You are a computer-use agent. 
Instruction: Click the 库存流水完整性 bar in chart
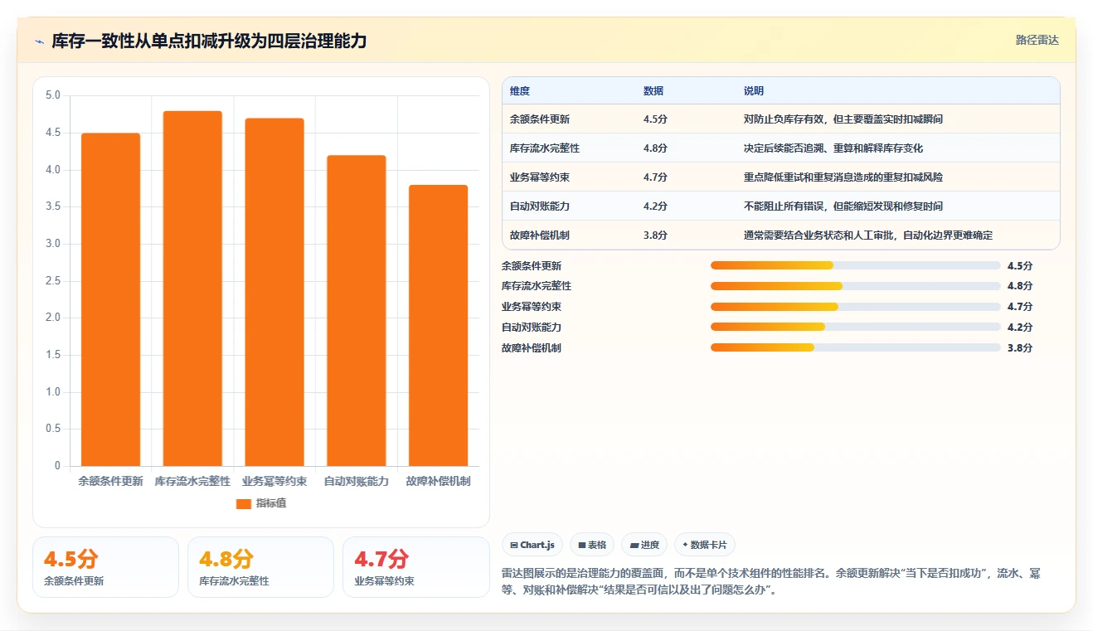192,289
